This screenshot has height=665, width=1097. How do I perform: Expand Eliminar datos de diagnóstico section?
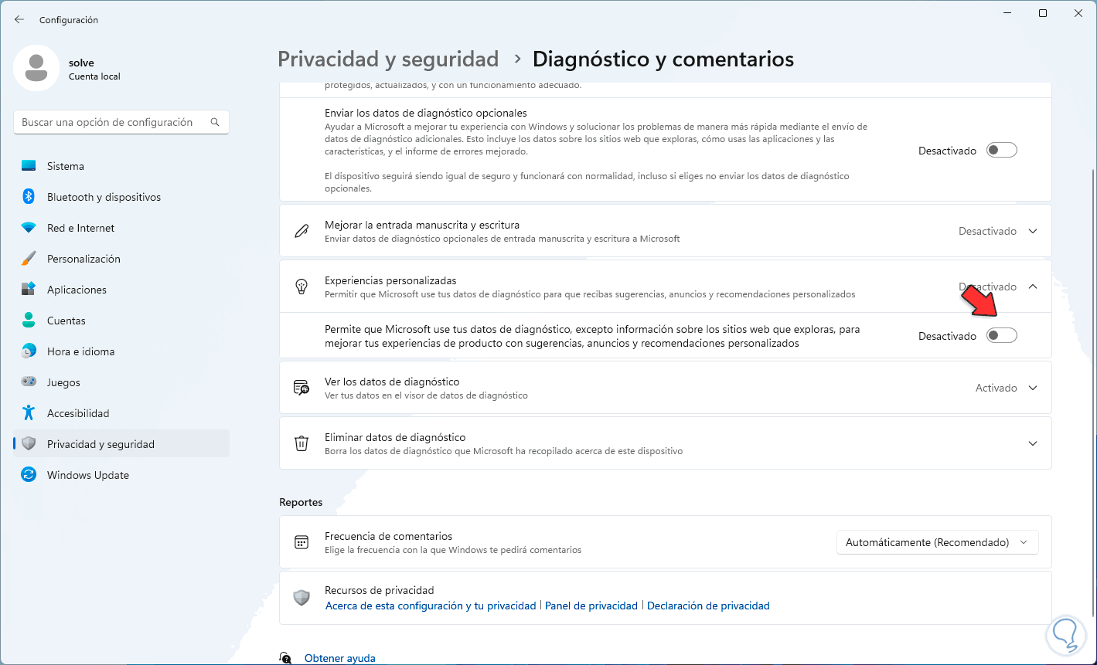[x=1033, y=443]
